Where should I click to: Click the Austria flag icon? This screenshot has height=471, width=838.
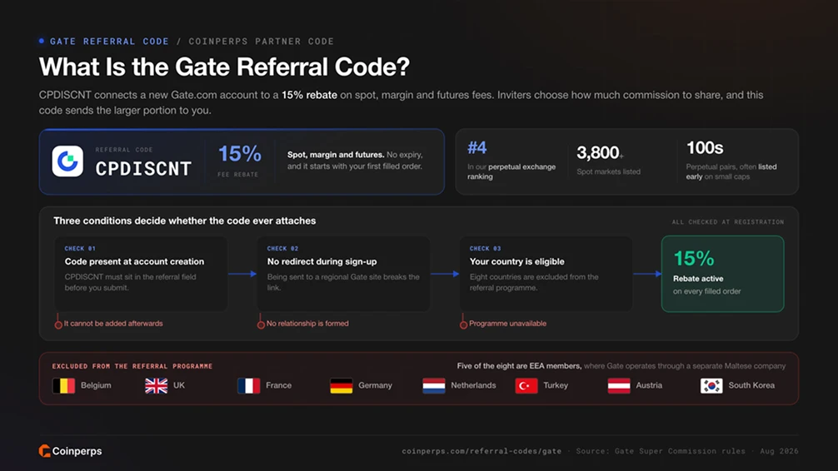click(619, 385)
